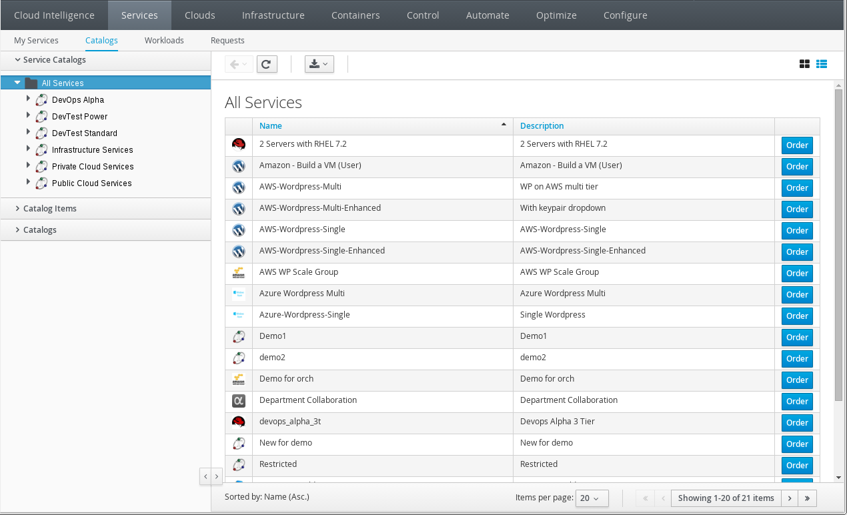Viewport: 847px width, 515px height.
Task: Switch to grid view icon
Action: click(805, 64)
